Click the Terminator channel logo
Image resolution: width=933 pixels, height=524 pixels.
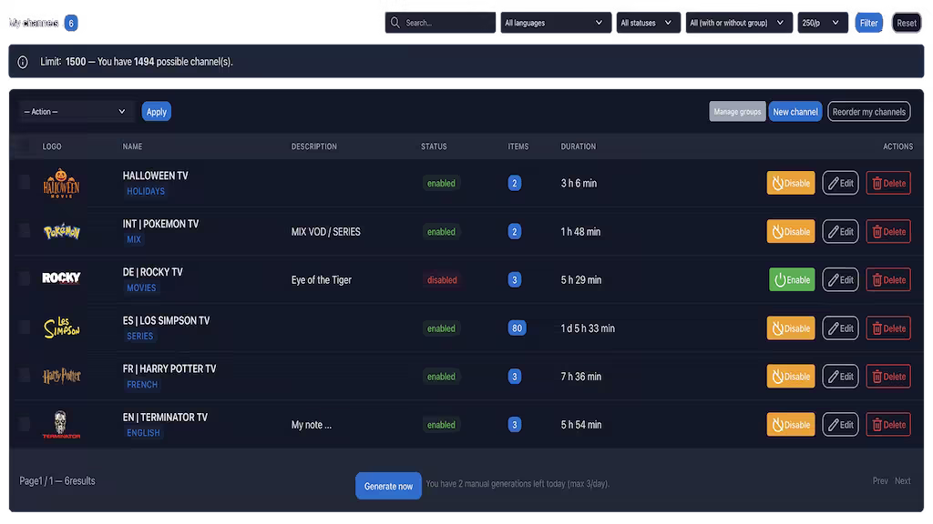tap(61, 425)
